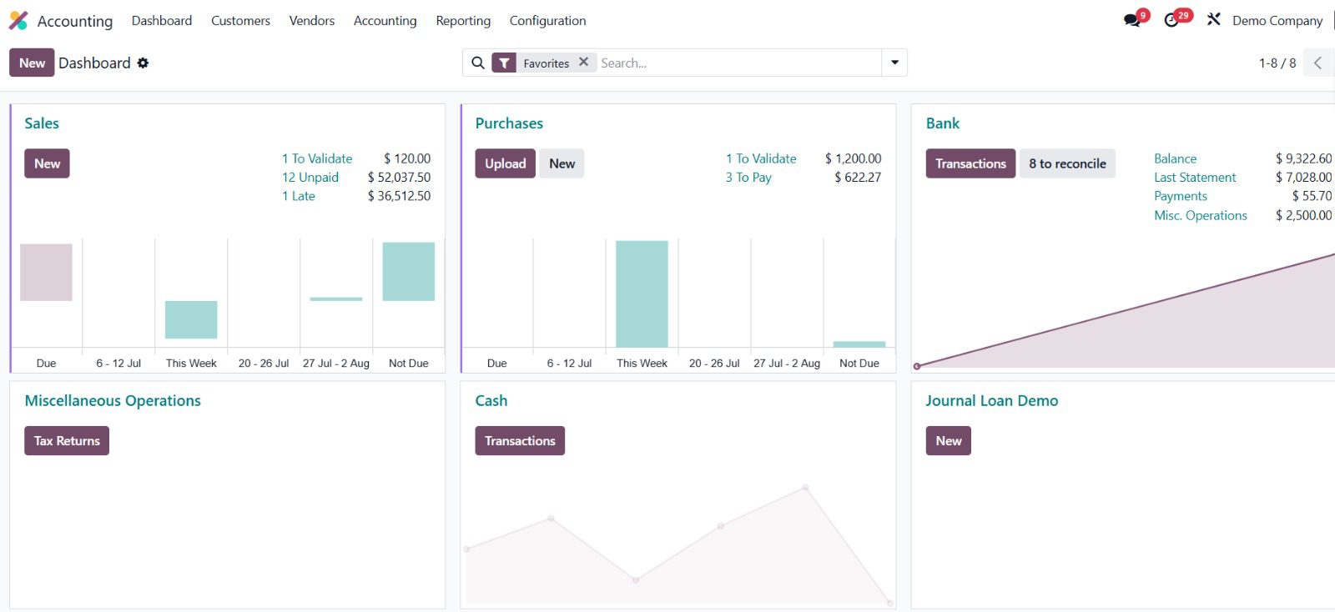Screen dimensions: 1335x612
Task: Open the Reporting menu
Action: tap(463, 21)
